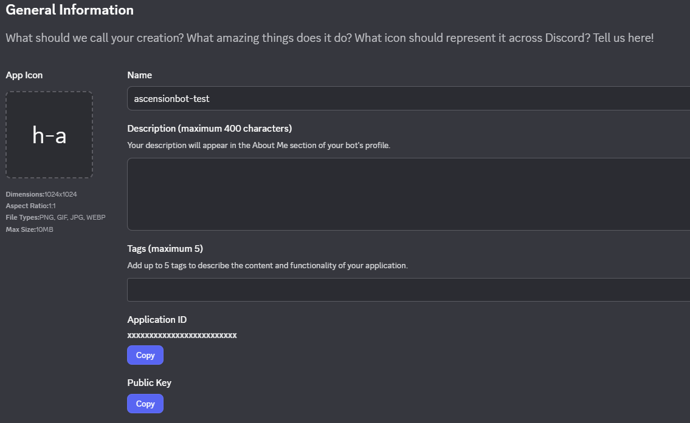Click the Max Size 10MB hint
The image size is (690, 423).
(29, 229)
